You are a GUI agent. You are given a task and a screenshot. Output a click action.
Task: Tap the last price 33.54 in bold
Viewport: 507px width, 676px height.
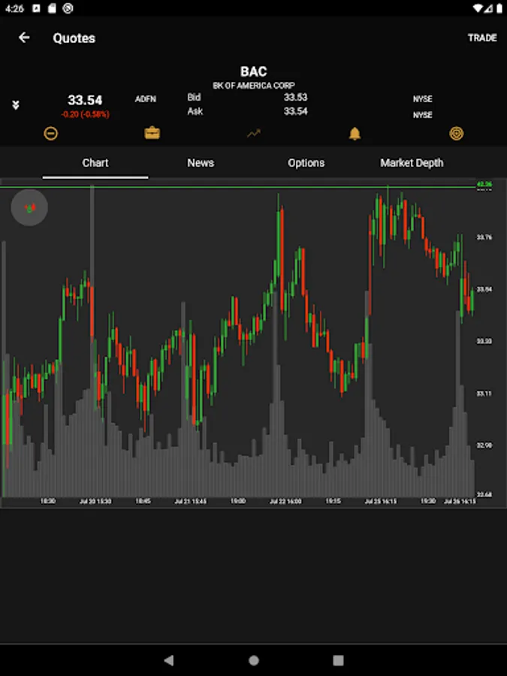click(85, 100)
